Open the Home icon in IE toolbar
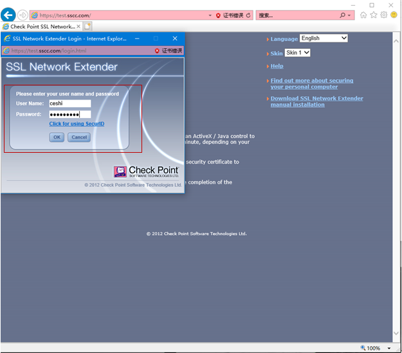 click(x=363, y=15)
